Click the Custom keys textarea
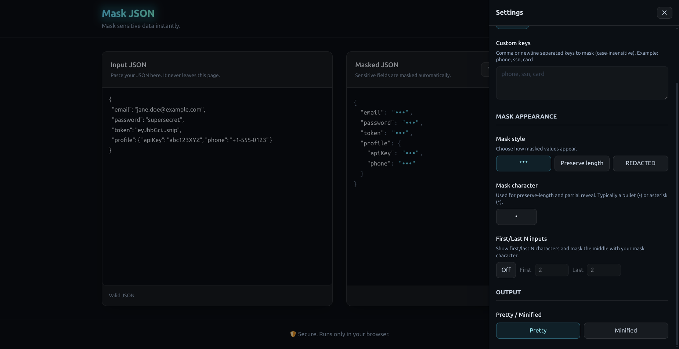679x349 pixels. coord(582,83)
